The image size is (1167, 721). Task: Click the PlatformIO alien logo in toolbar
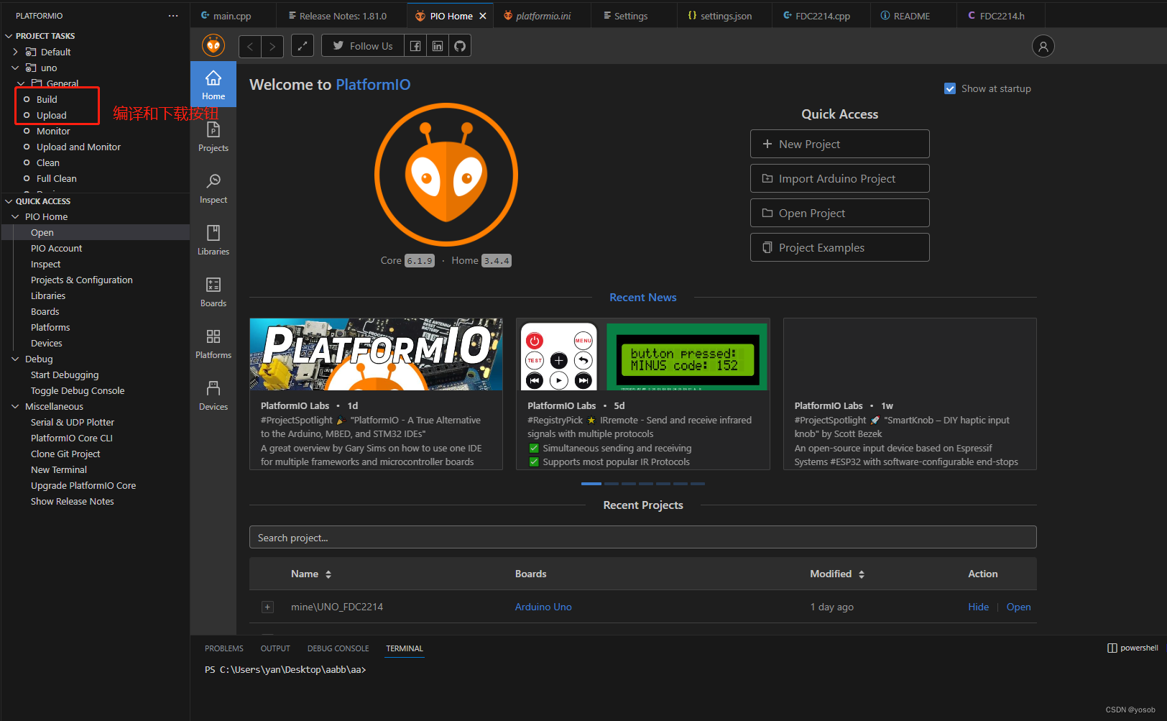tap(213, 46)
